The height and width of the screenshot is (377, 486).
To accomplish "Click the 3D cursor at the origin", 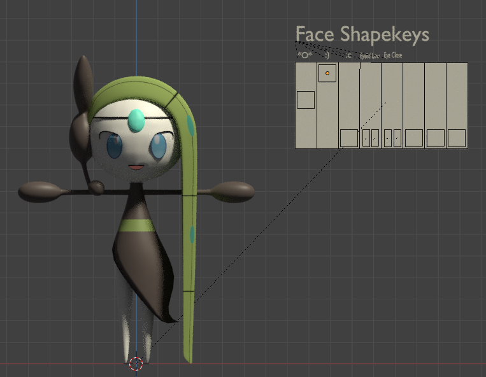I will coord(136,364).
